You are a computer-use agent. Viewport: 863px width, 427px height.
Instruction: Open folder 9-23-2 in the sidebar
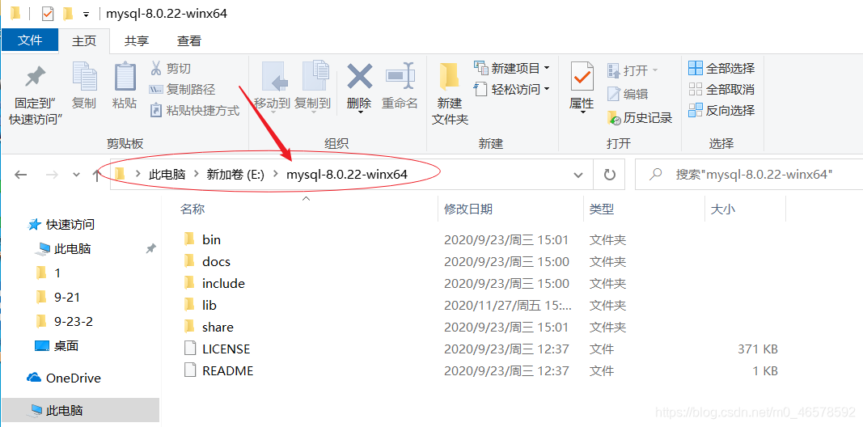tap(74, 321)
